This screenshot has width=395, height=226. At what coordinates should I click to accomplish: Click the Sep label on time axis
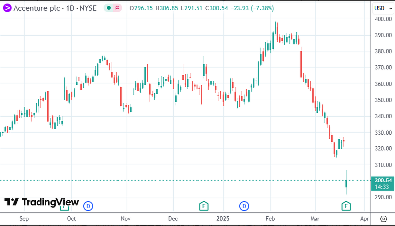click(x=24, y=218)
